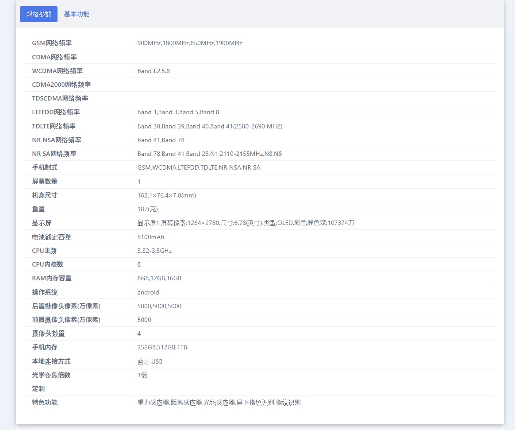Click the 机身尺寸 value 162.1×76.4×7.0(mm)
Image resolution: width=515 pixels, height=430 pixels.
[x=166, y=195]
